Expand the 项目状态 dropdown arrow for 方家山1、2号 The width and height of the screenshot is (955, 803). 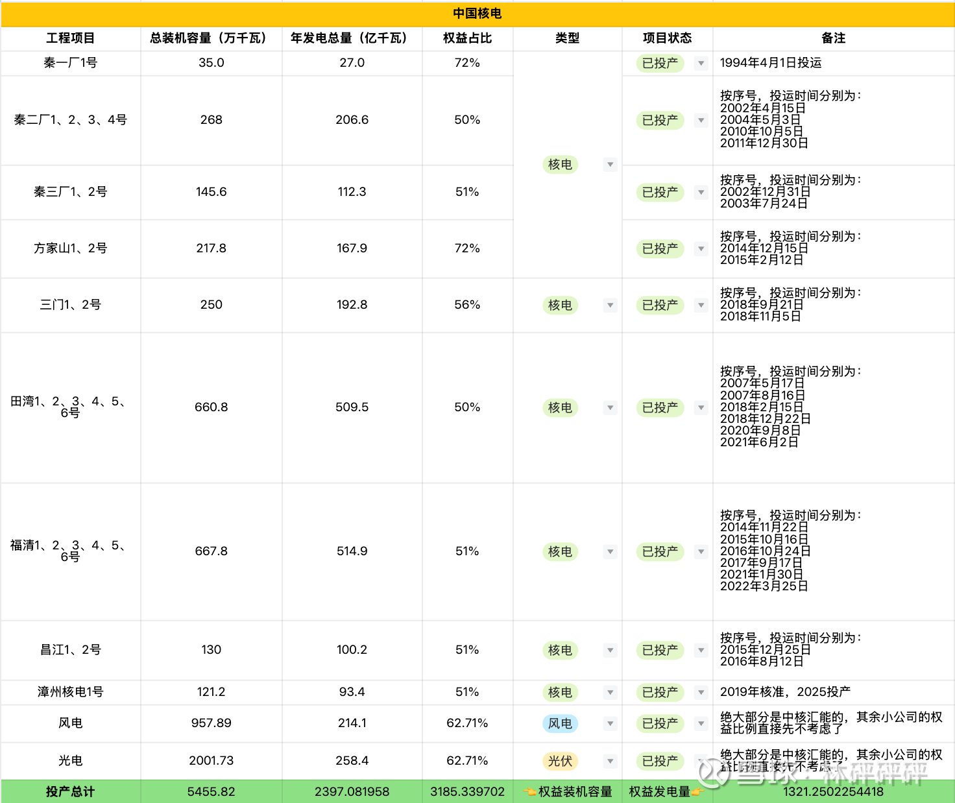tap(701, 249)
